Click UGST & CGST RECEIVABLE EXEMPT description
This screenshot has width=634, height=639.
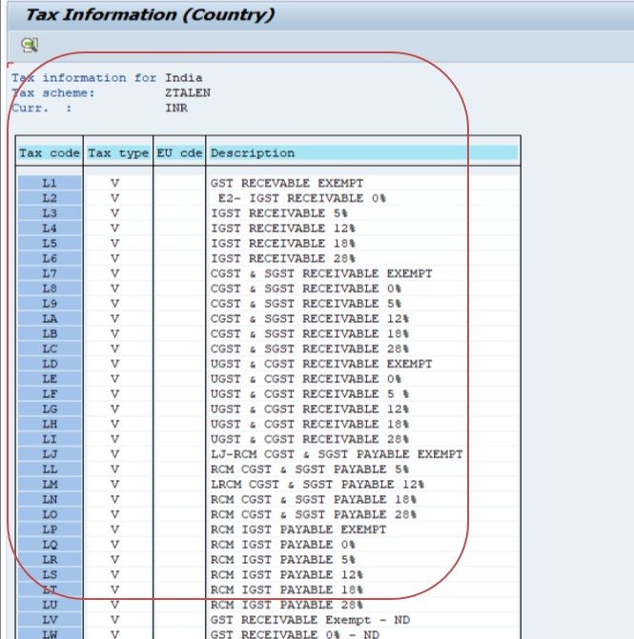[x=321, y=364]
